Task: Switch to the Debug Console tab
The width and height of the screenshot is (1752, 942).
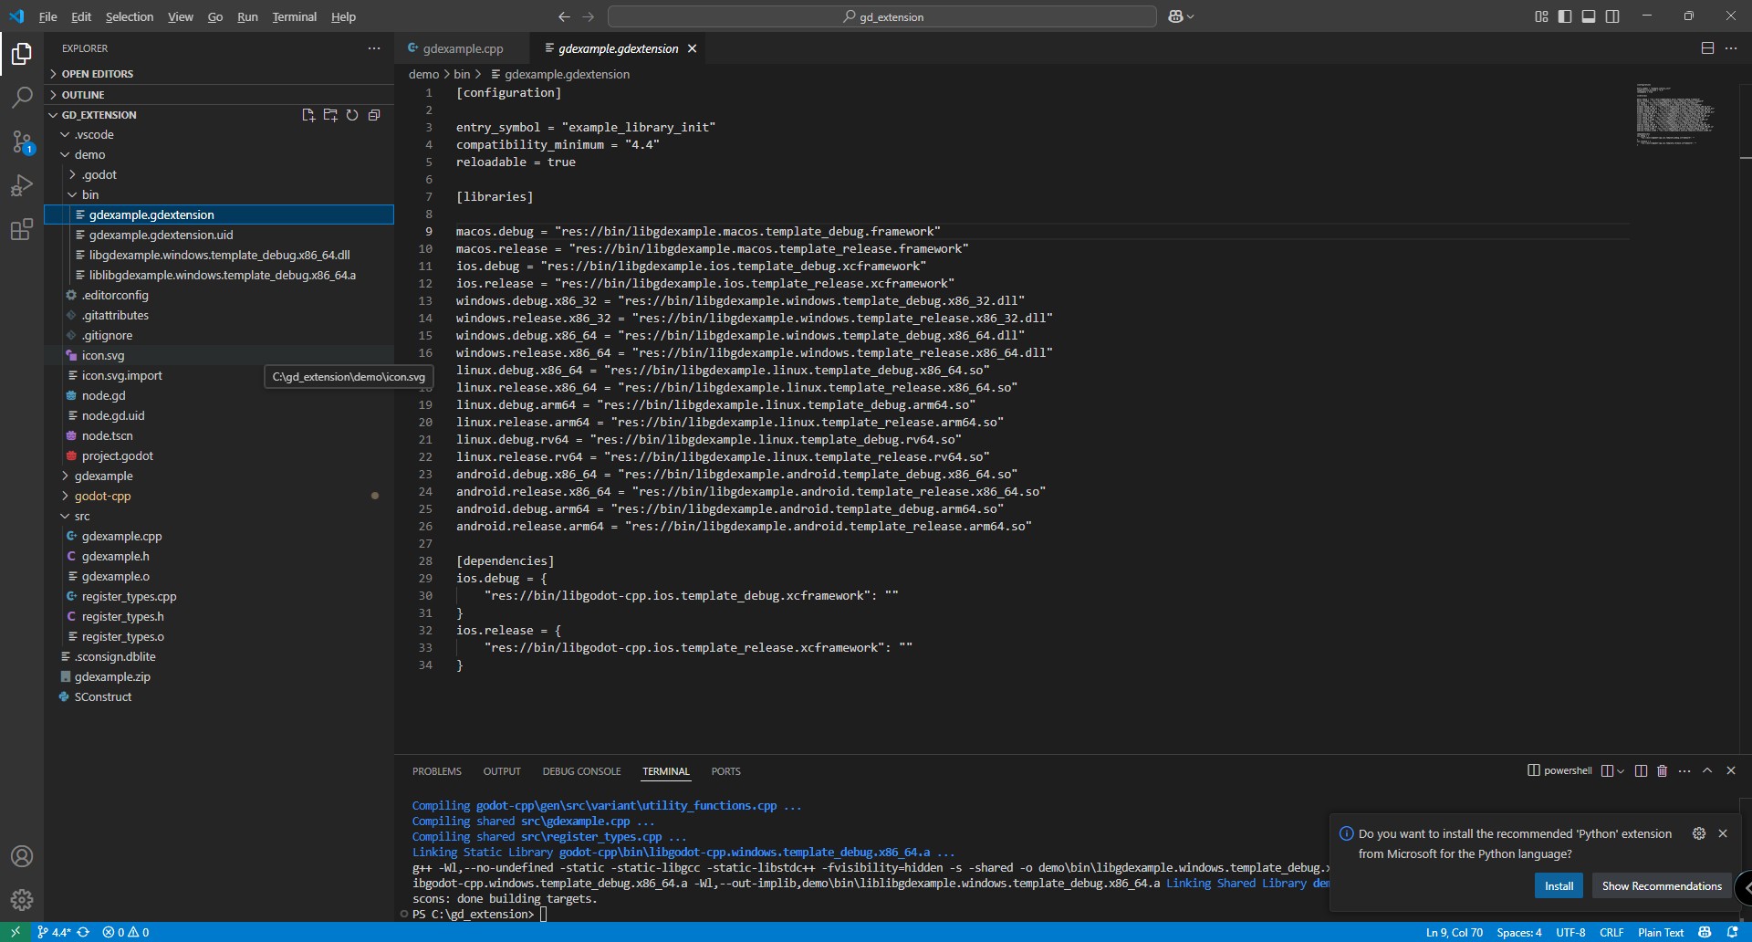Action: pyautogui.click(x=581, y=771)
